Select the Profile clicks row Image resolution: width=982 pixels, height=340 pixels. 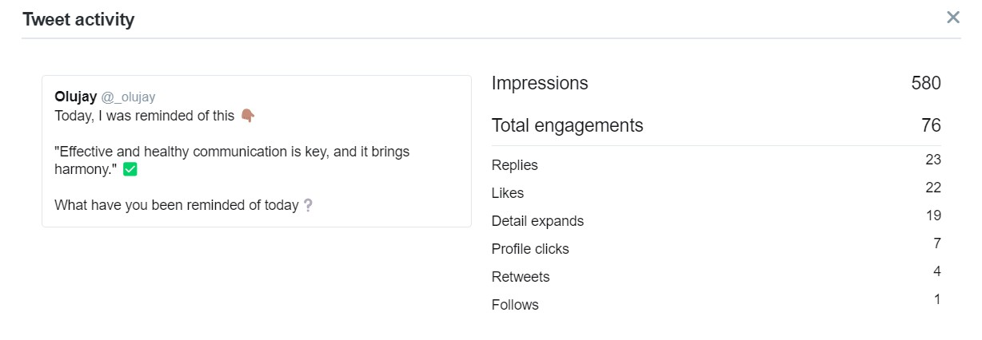[717, 247]
